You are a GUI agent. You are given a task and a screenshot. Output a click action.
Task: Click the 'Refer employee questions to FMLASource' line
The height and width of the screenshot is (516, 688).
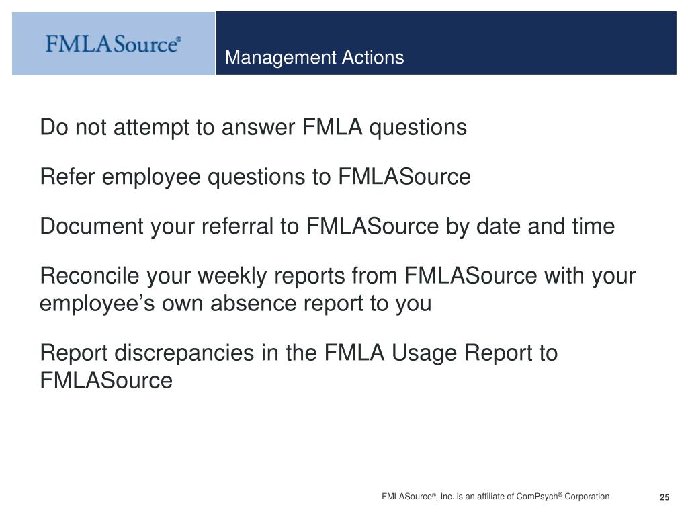[255, 177]
